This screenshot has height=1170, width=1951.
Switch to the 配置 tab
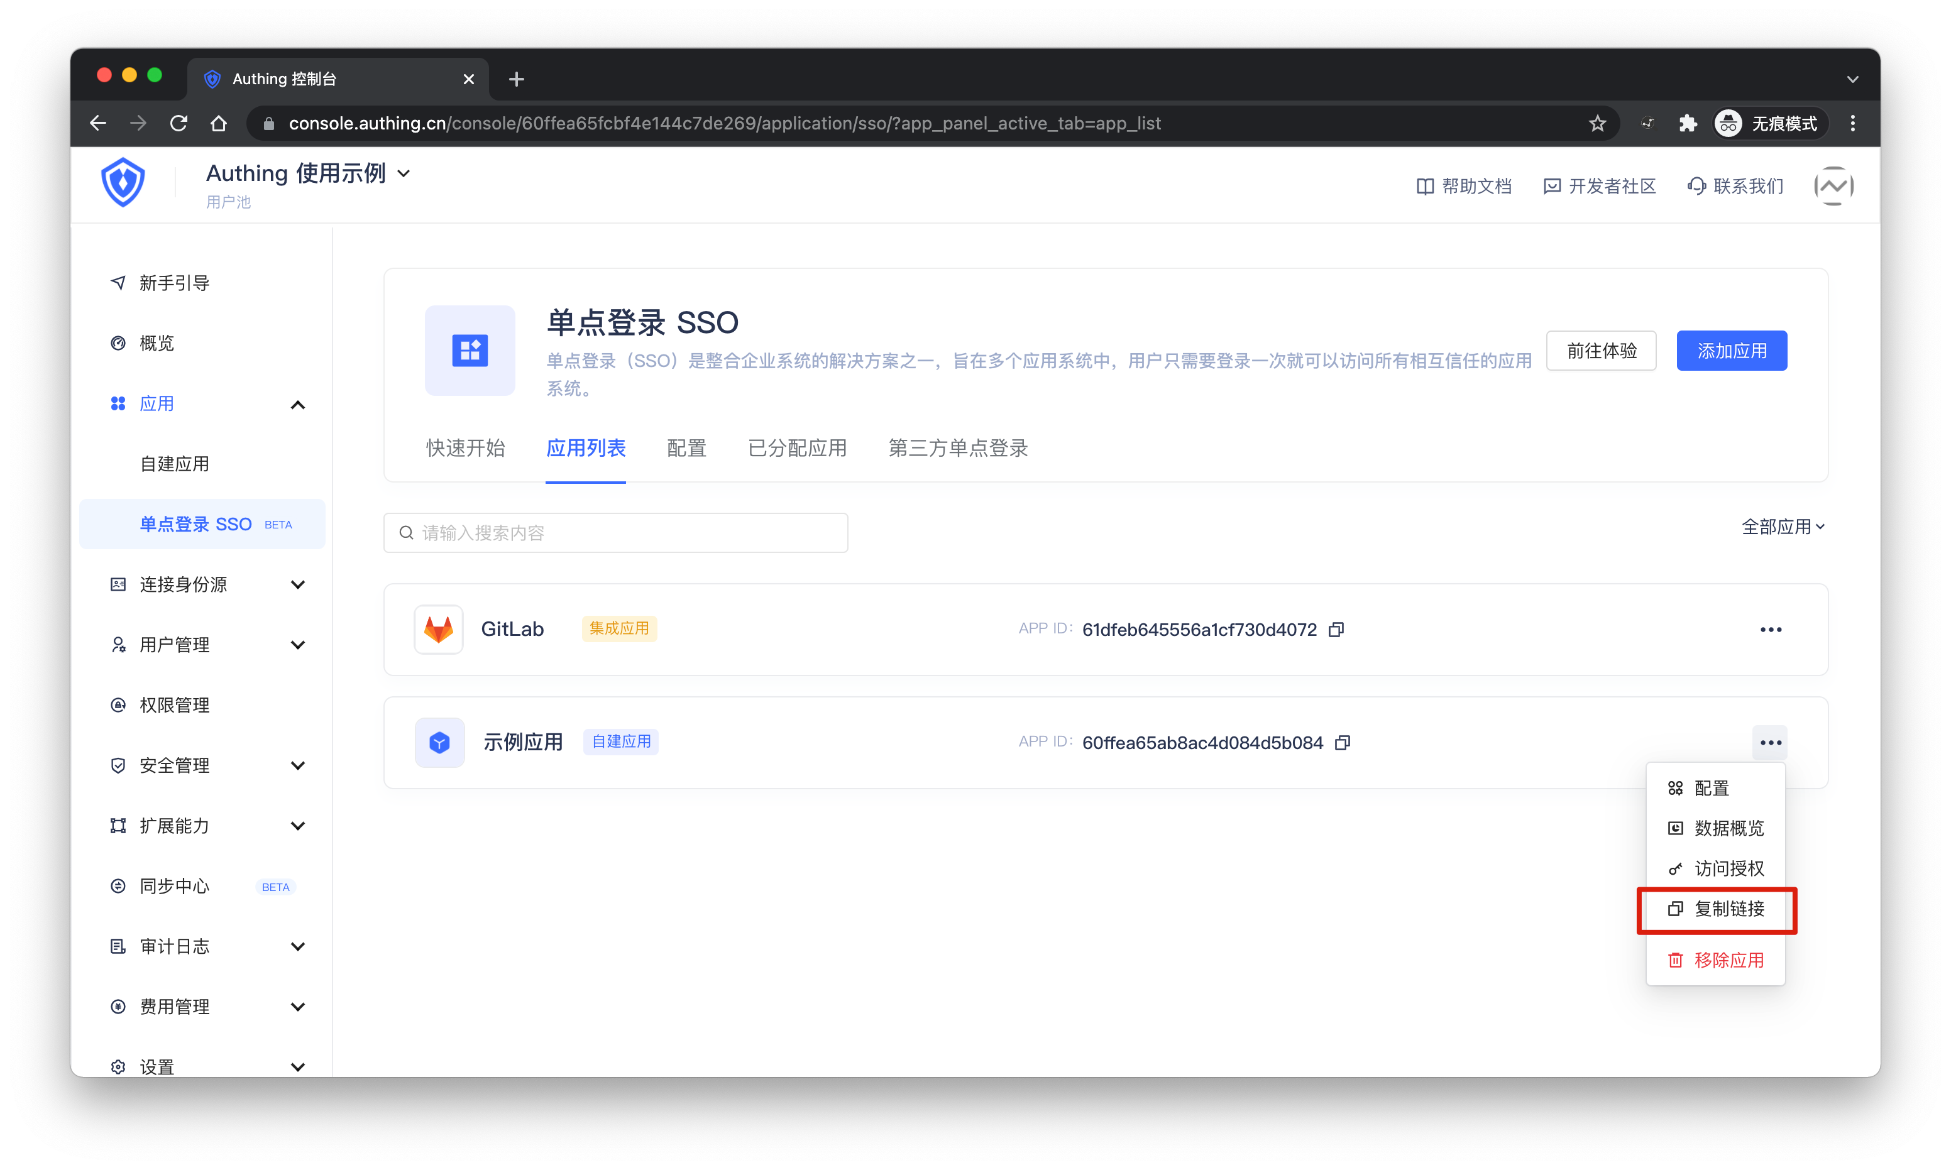[686, 448]
